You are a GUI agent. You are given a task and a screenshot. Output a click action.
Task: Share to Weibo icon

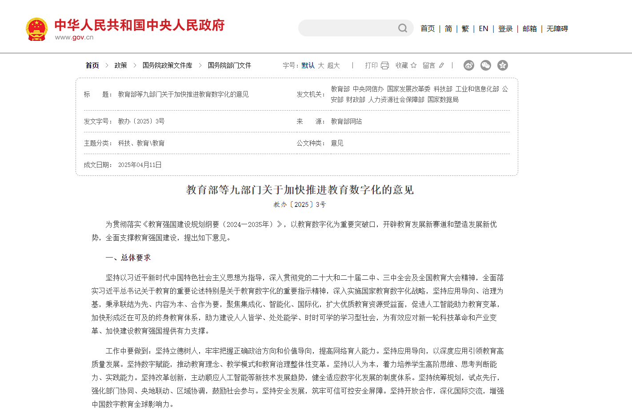(469, 65)
